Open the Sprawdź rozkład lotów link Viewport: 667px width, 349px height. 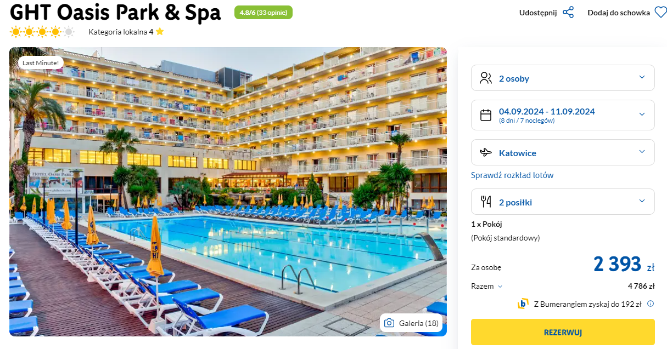tap(512, 175)
